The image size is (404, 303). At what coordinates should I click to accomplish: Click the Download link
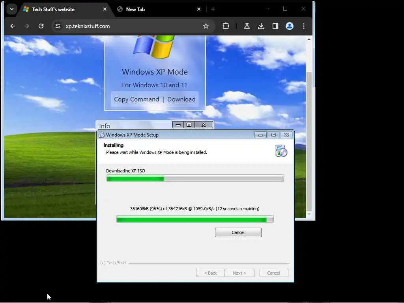point(181,99)
